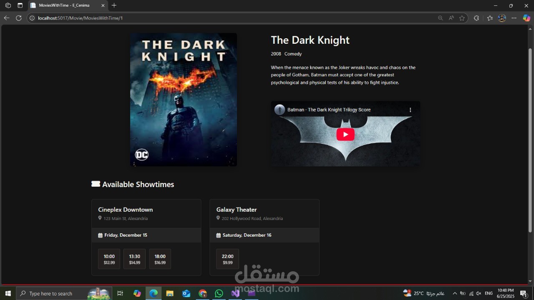Click The Dark Knight title heading
534x300 pixels.
point(310,40)
